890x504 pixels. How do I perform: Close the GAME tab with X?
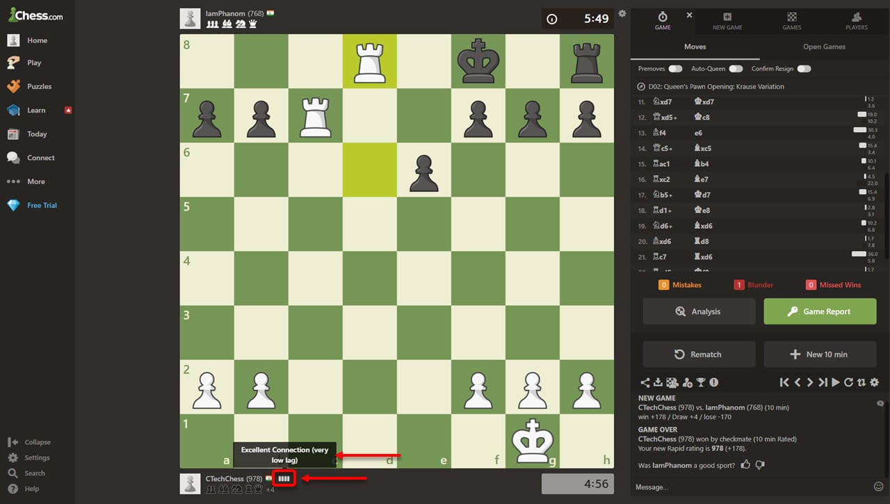690,15
